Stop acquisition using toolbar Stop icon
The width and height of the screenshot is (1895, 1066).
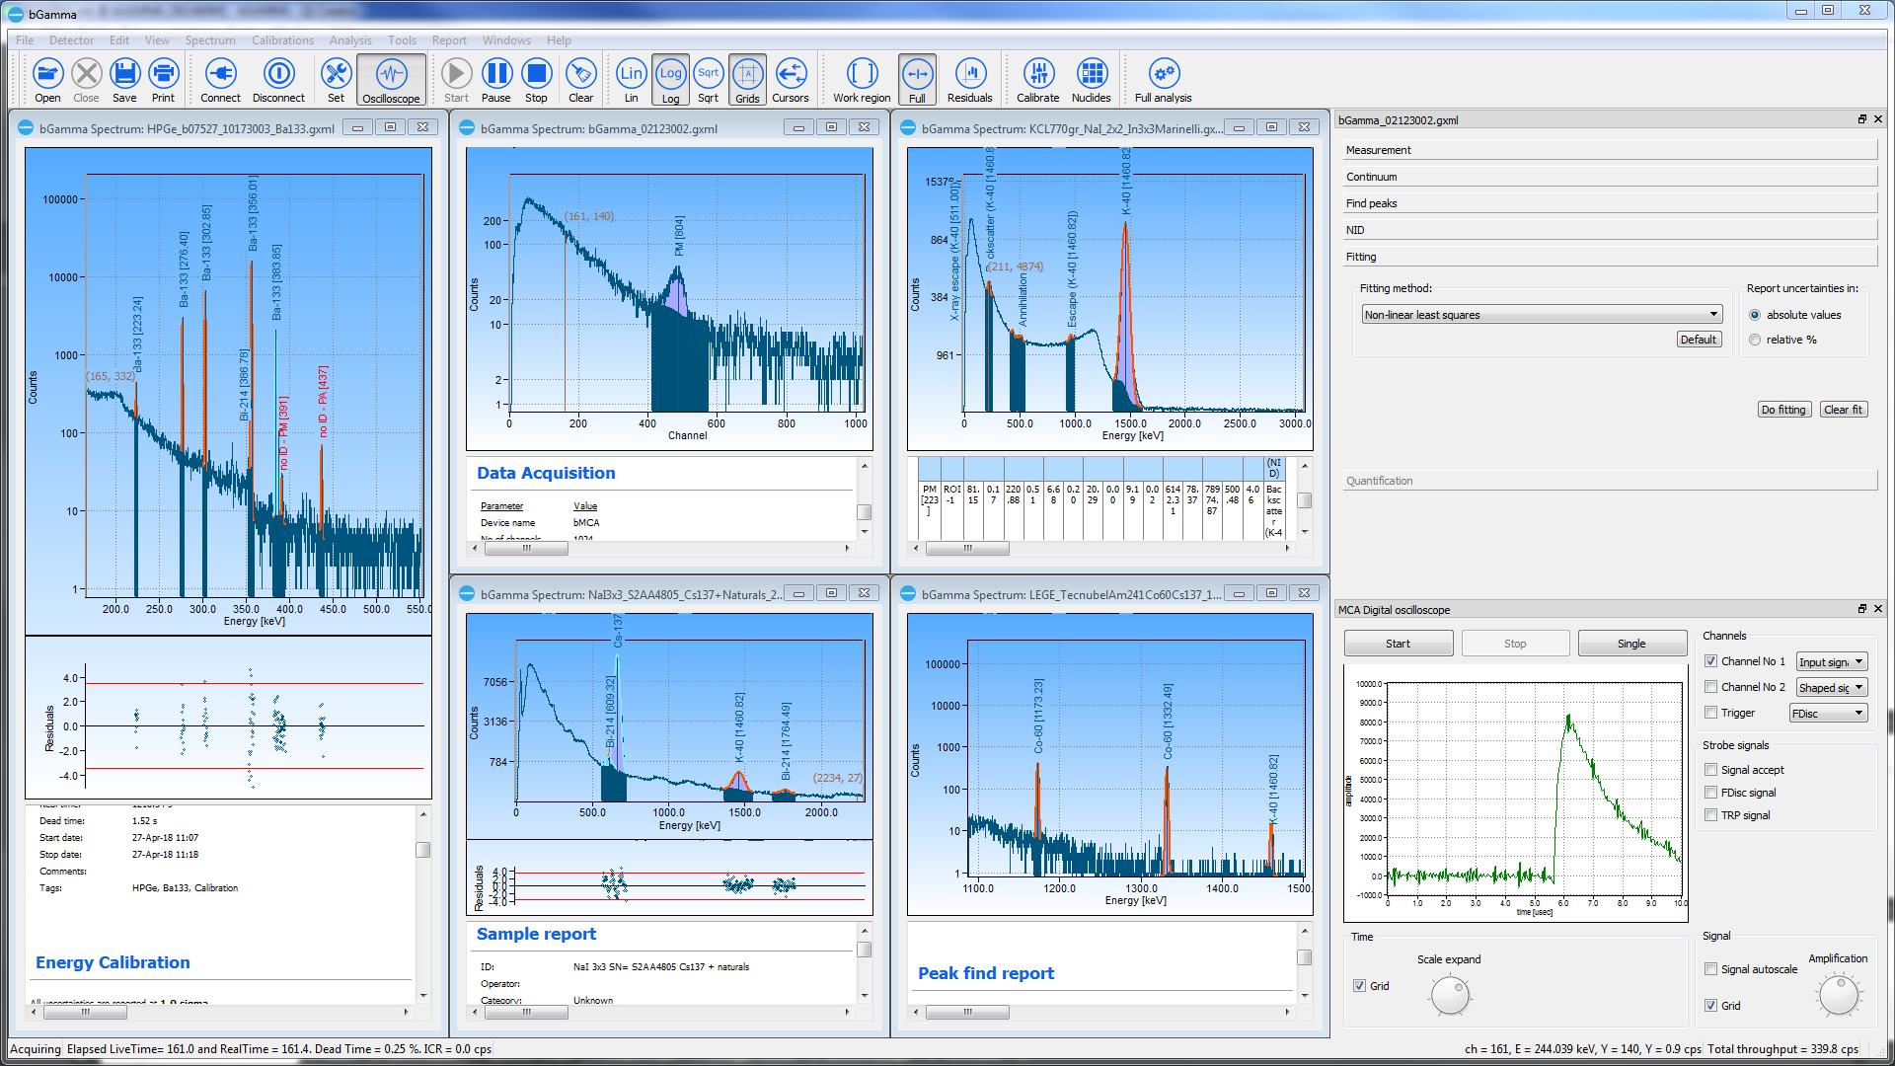point(536,80)
